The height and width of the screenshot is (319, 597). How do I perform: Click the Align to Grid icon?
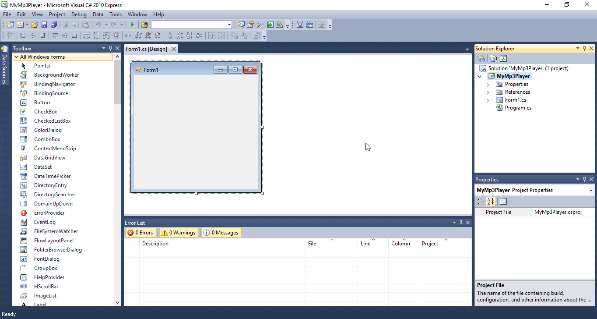click(10, 35)
